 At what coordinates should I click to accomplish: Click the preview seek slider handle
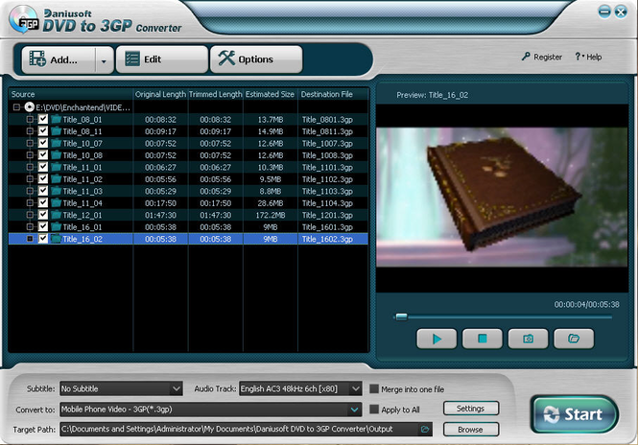click(402, 316)
